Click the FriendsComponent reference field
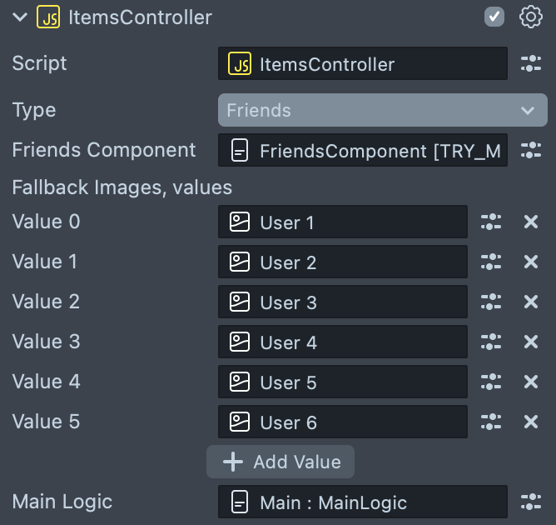This screenshot has height=525, width=556. [362, 150]
